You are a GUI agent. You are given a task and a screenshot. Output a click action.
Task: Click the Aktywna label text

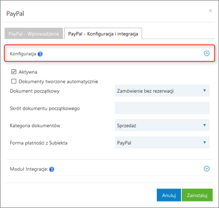click(28, 72)
